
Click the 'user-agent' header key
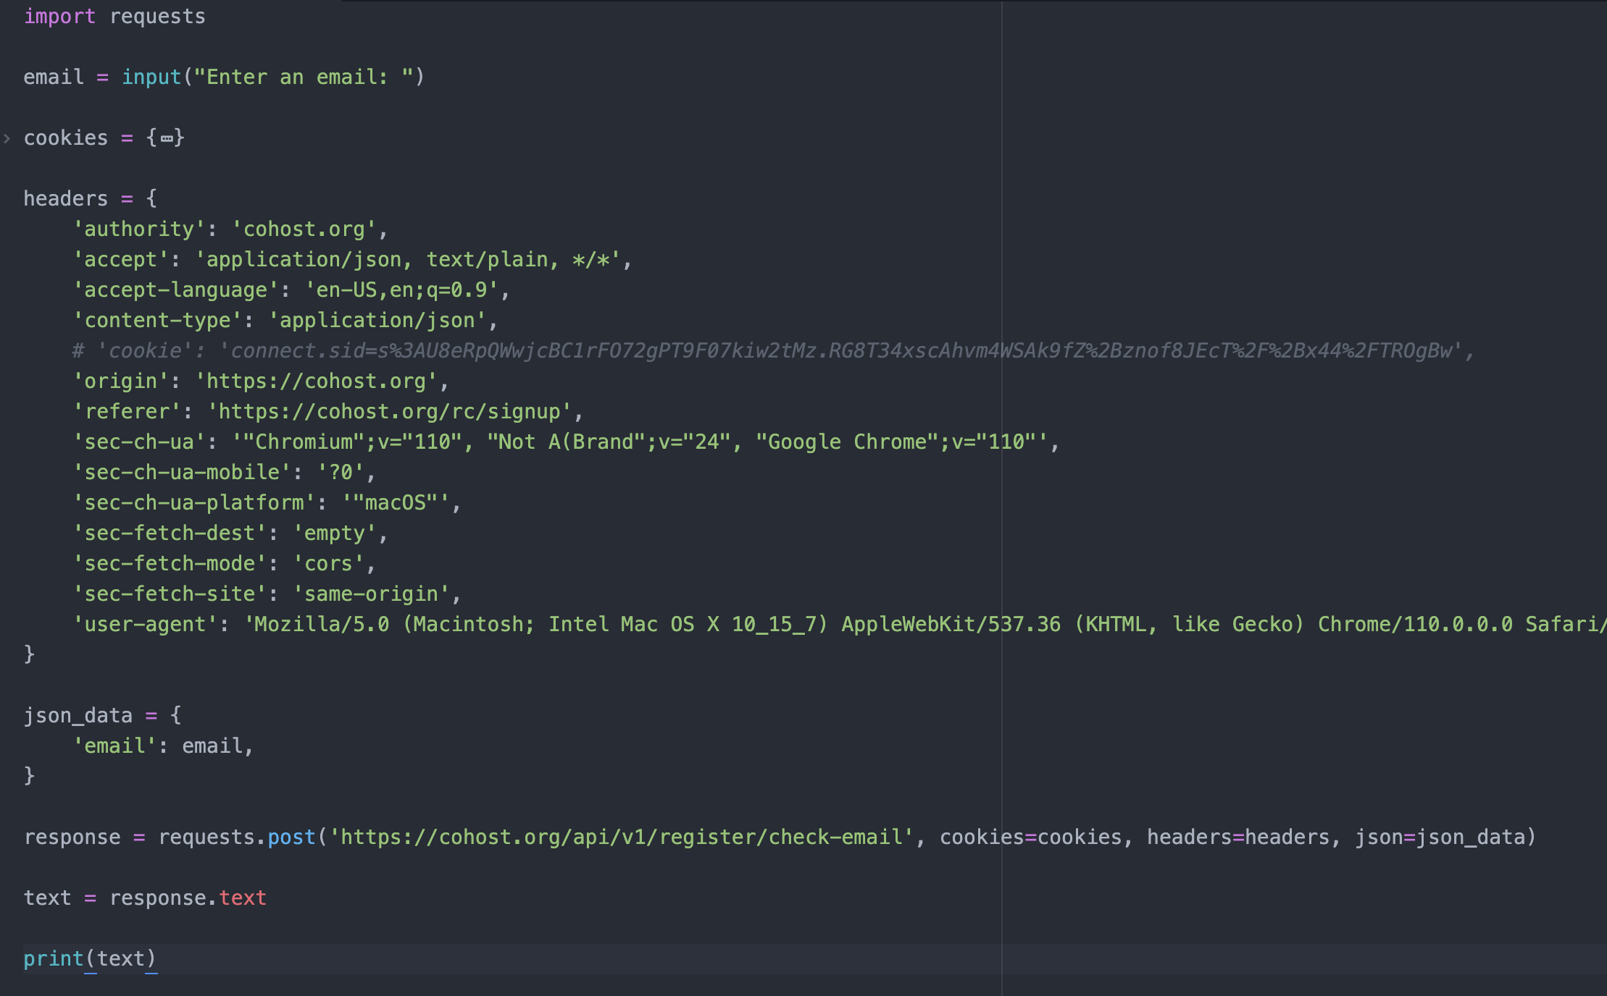145,624
